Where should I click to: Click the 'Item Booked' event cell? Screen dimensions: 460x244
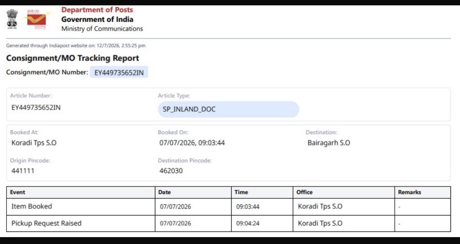pos(81,206)
